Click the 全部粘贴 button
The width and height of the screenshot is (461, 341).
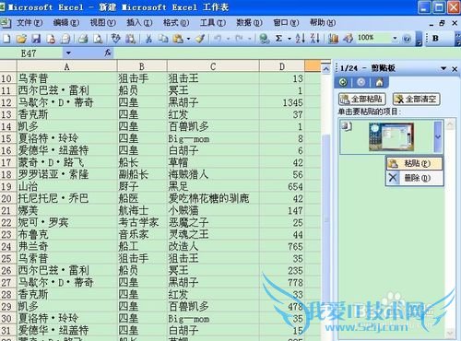pyautogui.click(x=362, y=100)
